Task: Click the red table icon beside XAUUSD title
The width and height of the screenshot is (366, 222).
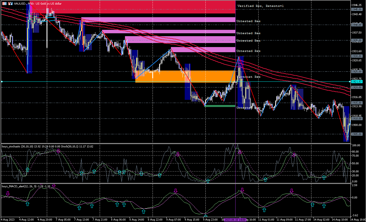Action: click(4, 3)
